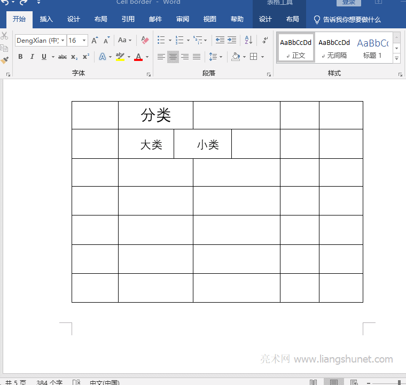Click the grow font size icon
The image size is (406, 385).
95,40
